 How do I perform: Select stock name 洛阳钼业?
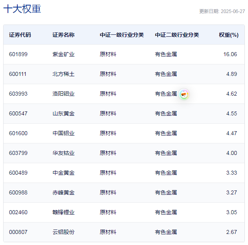pos(63,94)
